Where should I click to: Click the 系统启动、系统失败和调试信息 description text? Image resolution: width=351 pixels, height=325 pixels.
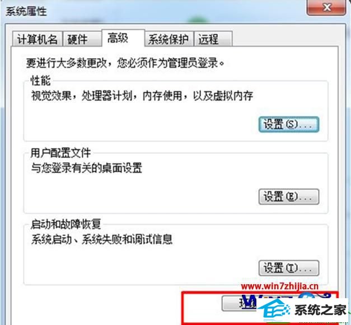coord(102,239)
